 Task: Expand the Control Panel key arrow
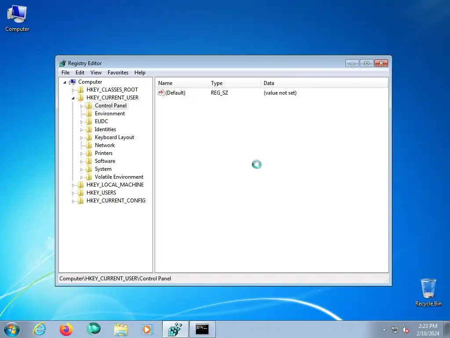pos(81,106)
